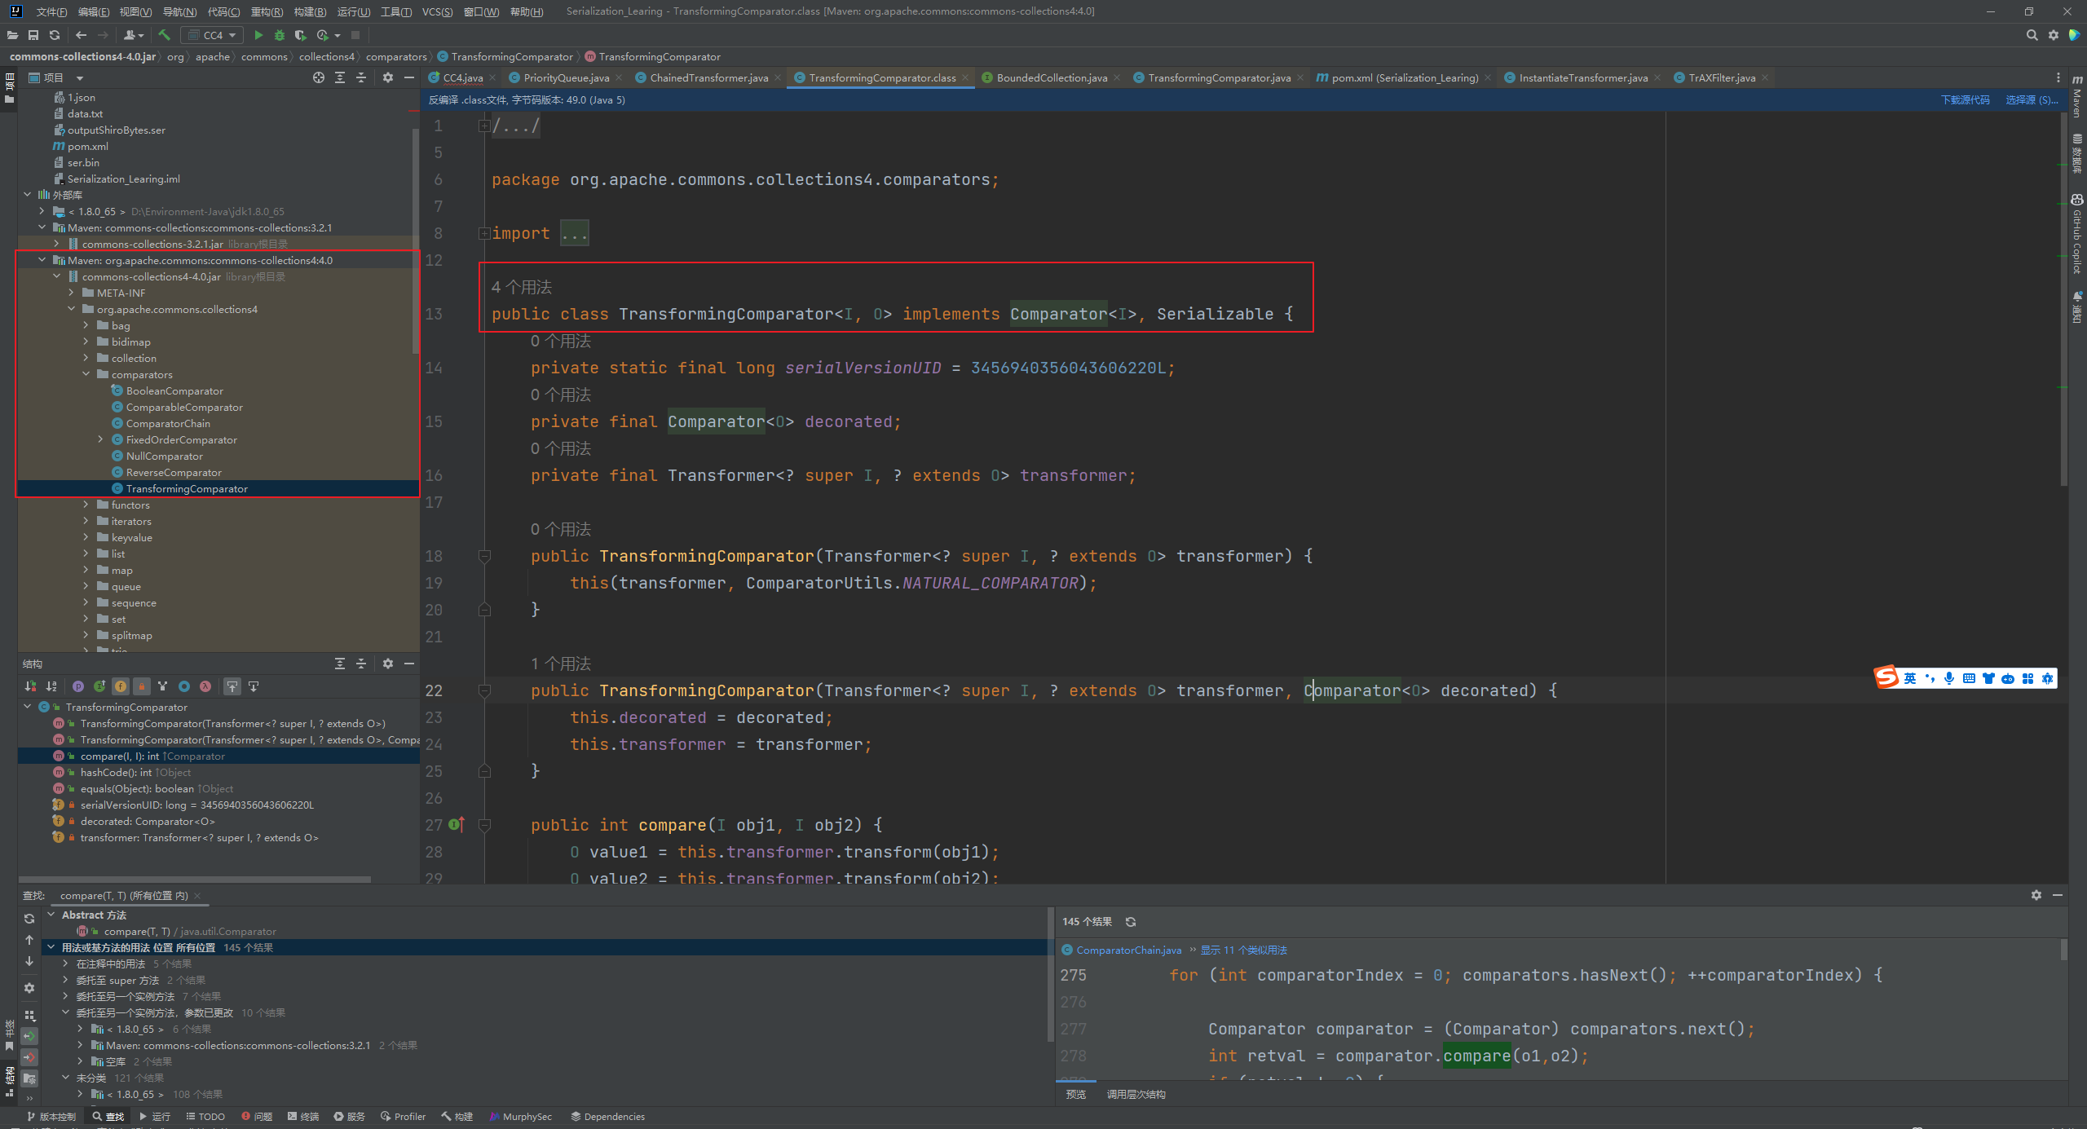Click the 选择源 (S)... link
2087x1129 pixels.
(x=2031, y=99)
